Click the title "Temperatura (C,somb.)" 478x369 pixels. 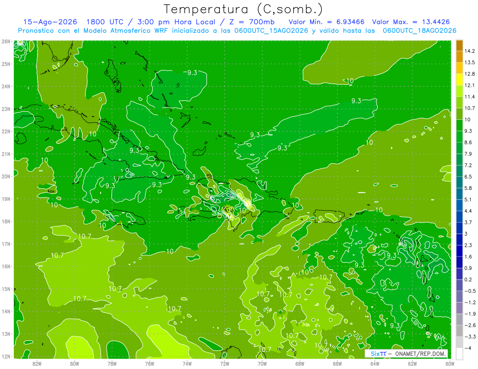click(243, 9)
